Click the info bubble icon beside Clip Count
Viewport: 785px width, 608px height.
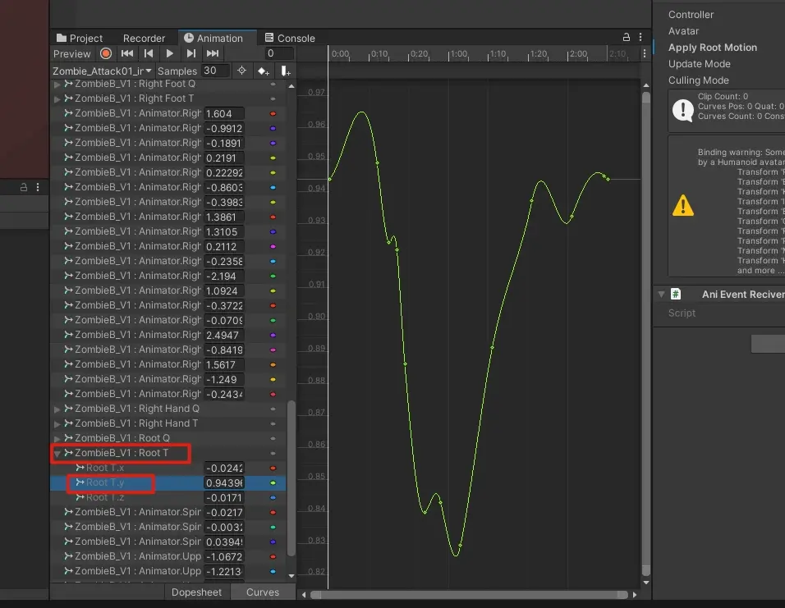pyautogui.click(x=683, y=110)
